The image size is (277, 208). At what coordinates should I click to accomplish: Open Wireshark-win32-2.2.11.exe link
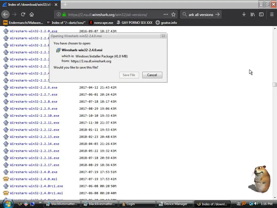tap(34, 123)
